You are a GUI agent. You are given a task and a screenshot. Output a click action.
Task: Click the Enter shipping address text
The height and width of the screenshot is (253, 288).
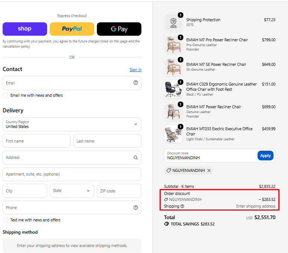256,206
